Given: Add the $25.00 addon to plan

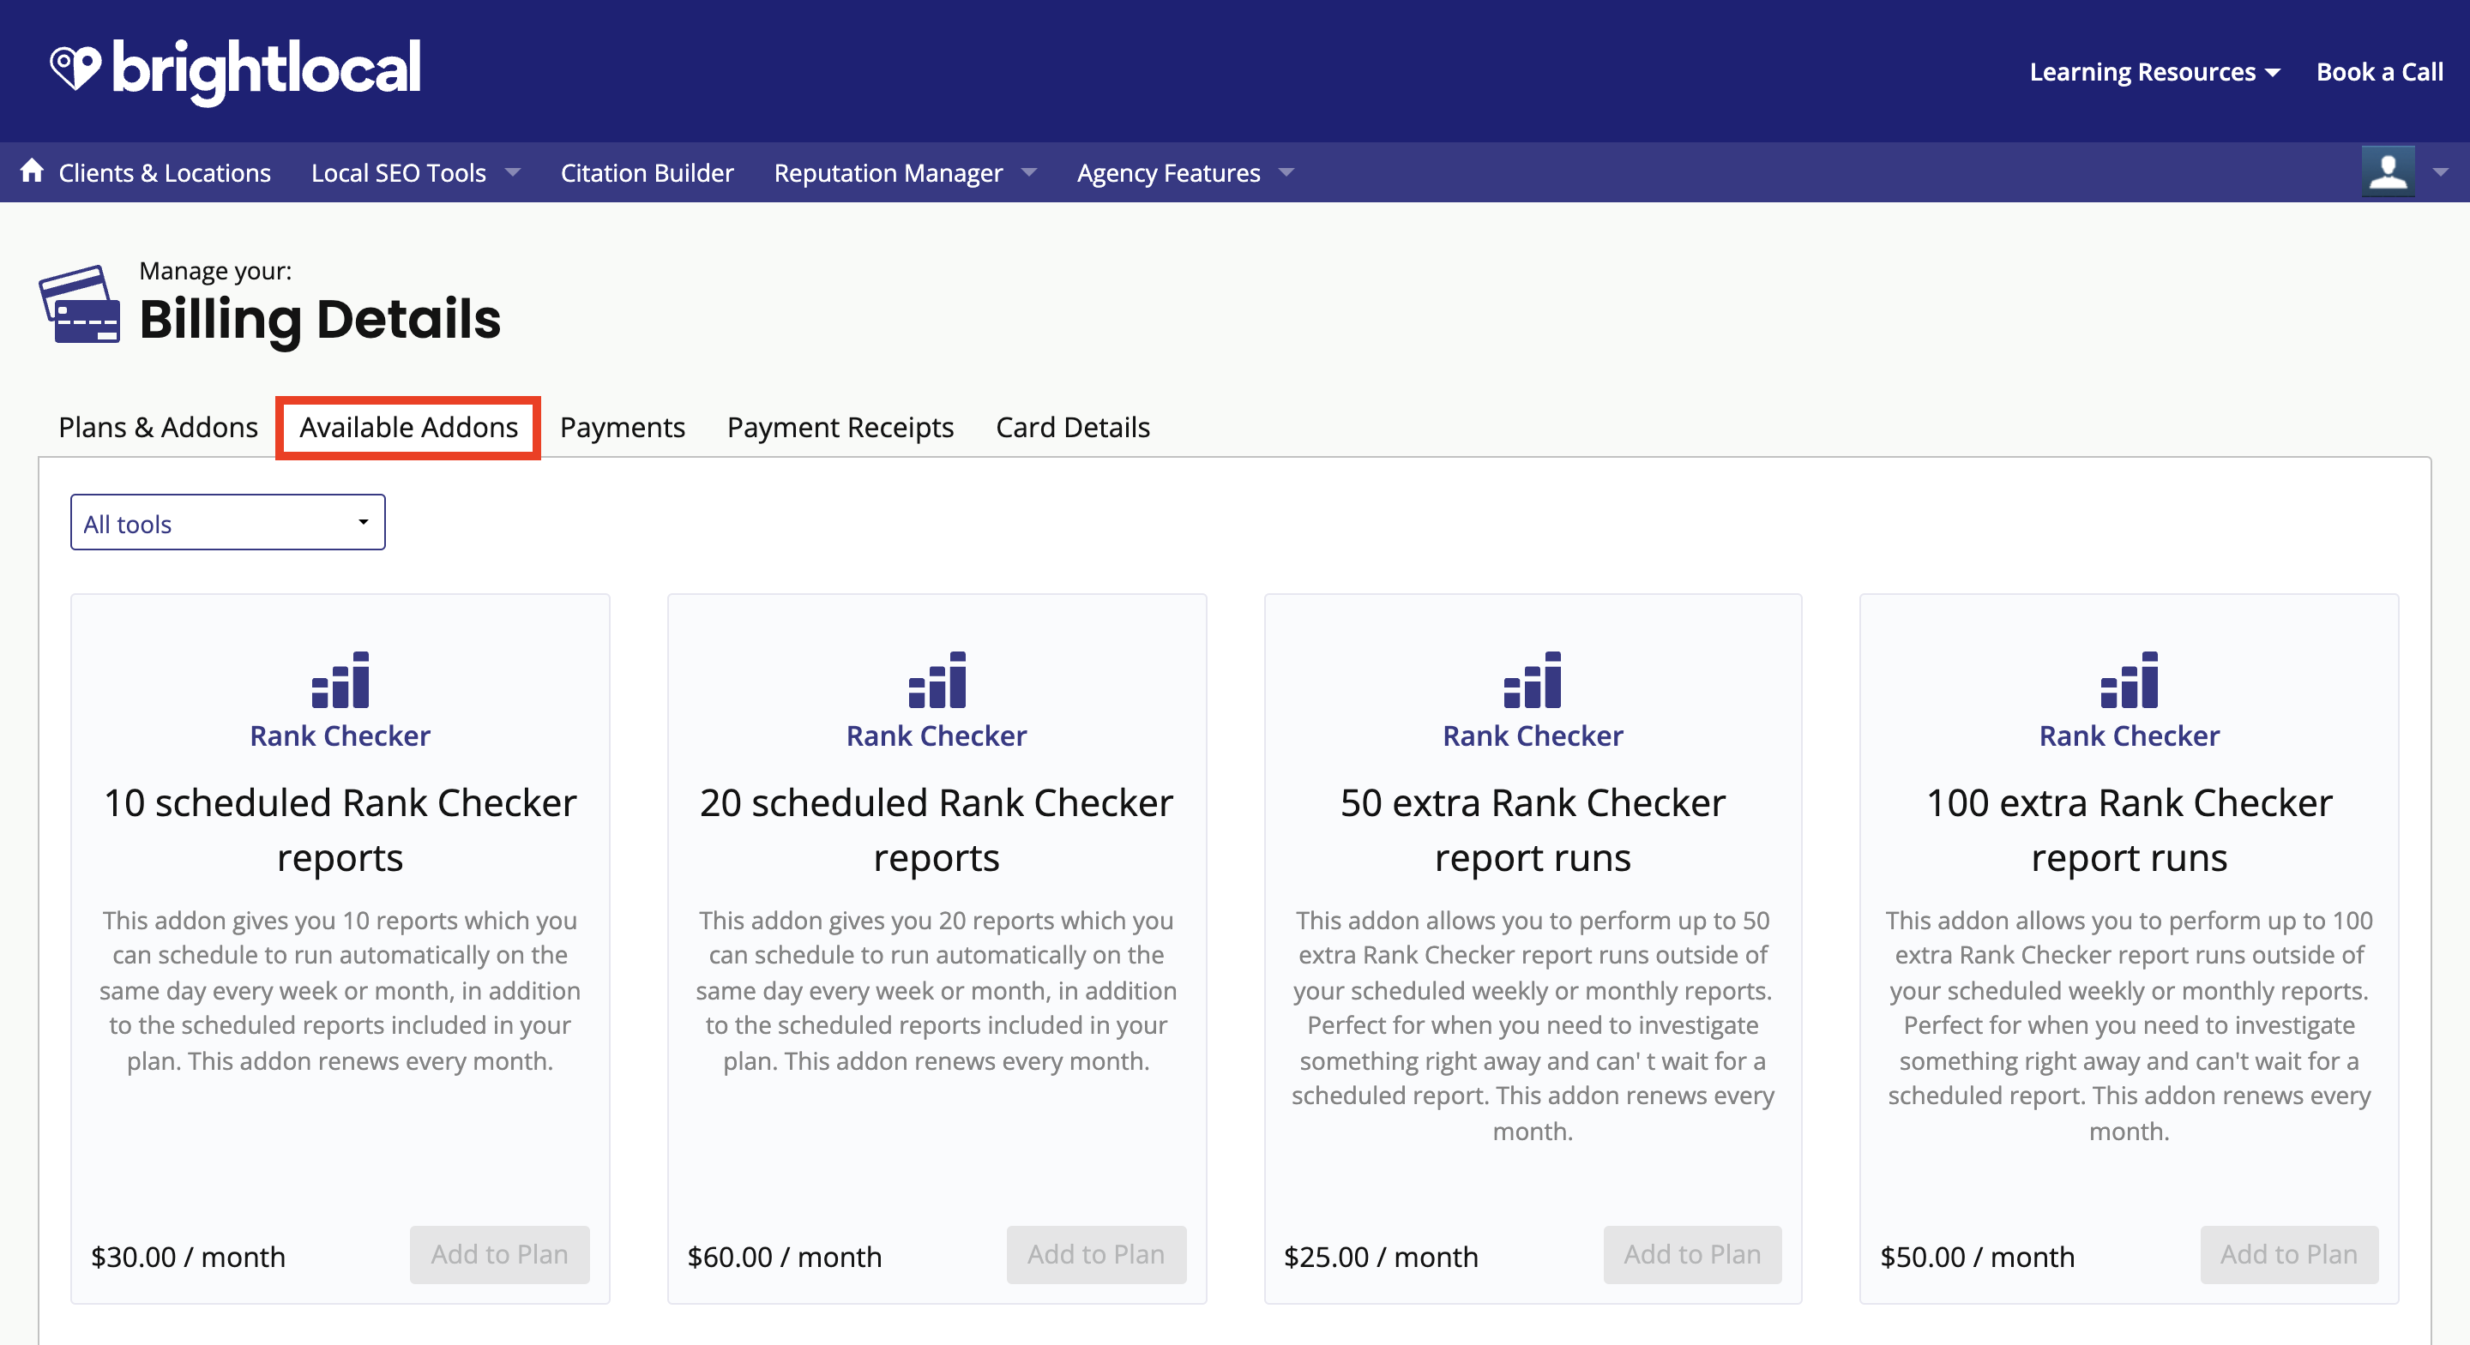Looking at the screenshot, I should [1692, 1254].
